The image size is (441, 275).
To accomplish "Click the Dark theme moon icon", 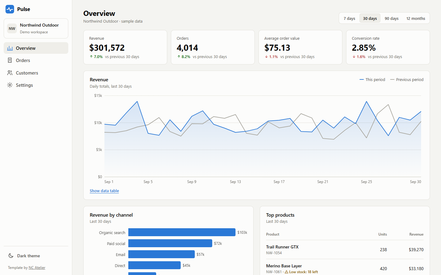I will tap(11, 256).
